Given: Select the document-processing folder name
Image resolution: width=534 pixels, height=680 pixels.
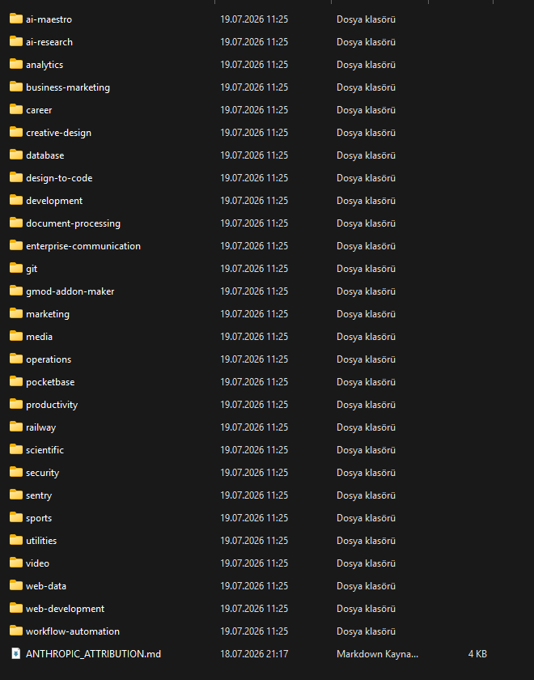Looking at the screenshot, I should tap(74, 223).
